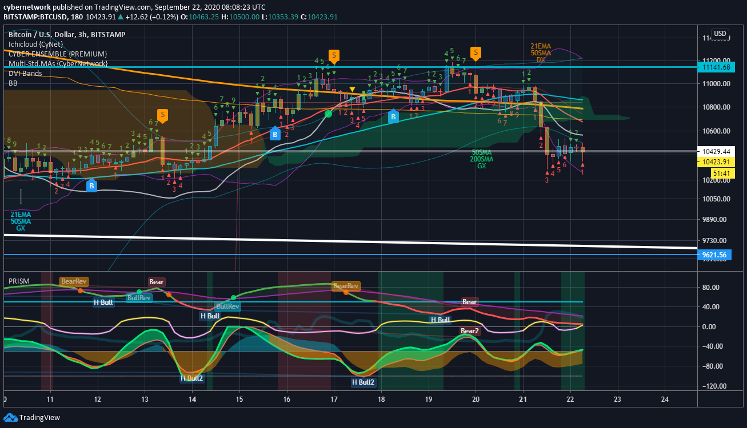Select the Ichicloud {CyNet} indicator legend

click(36, 45)
